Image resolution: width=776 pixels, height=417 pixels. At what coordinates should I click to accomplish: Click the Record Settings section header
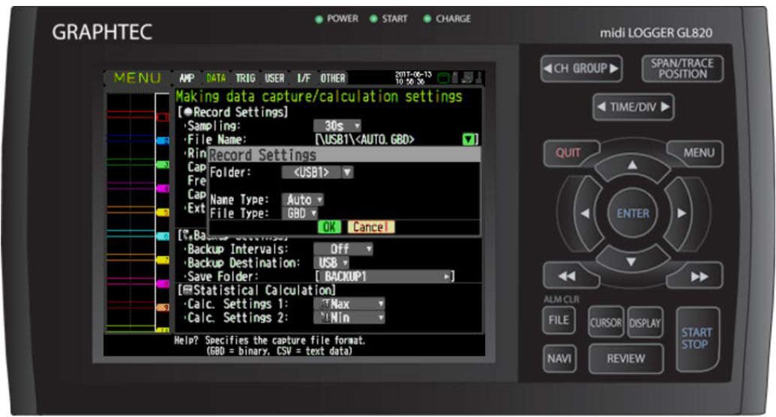click(232, 112)
